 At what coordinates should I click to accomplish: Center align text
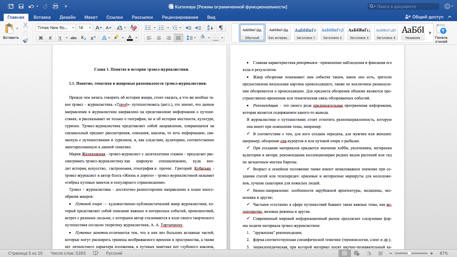point(159,38)
